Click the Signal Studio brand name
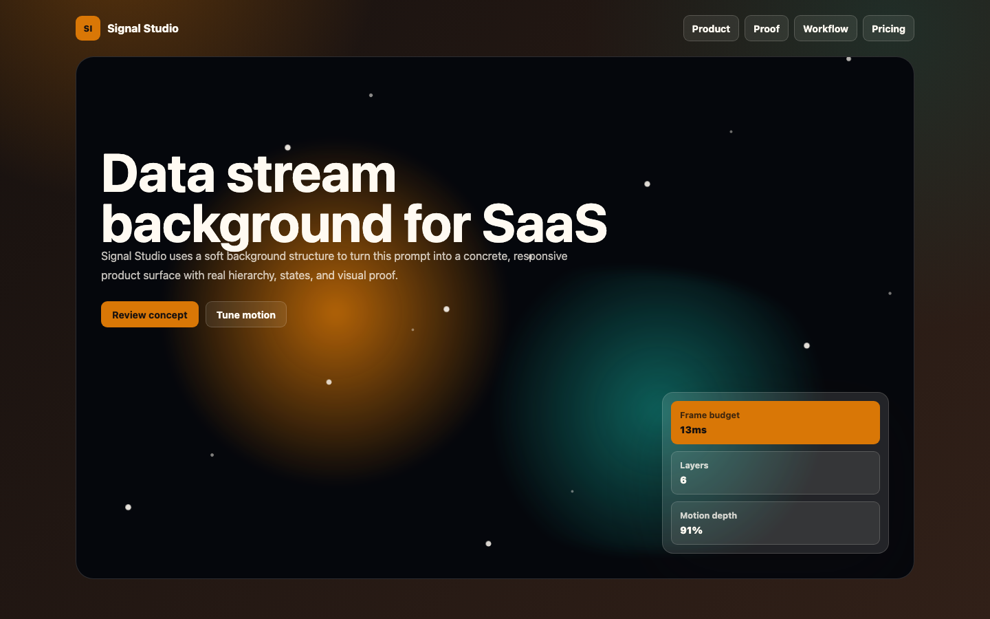990x619 pixels. [x=143, y=28]
